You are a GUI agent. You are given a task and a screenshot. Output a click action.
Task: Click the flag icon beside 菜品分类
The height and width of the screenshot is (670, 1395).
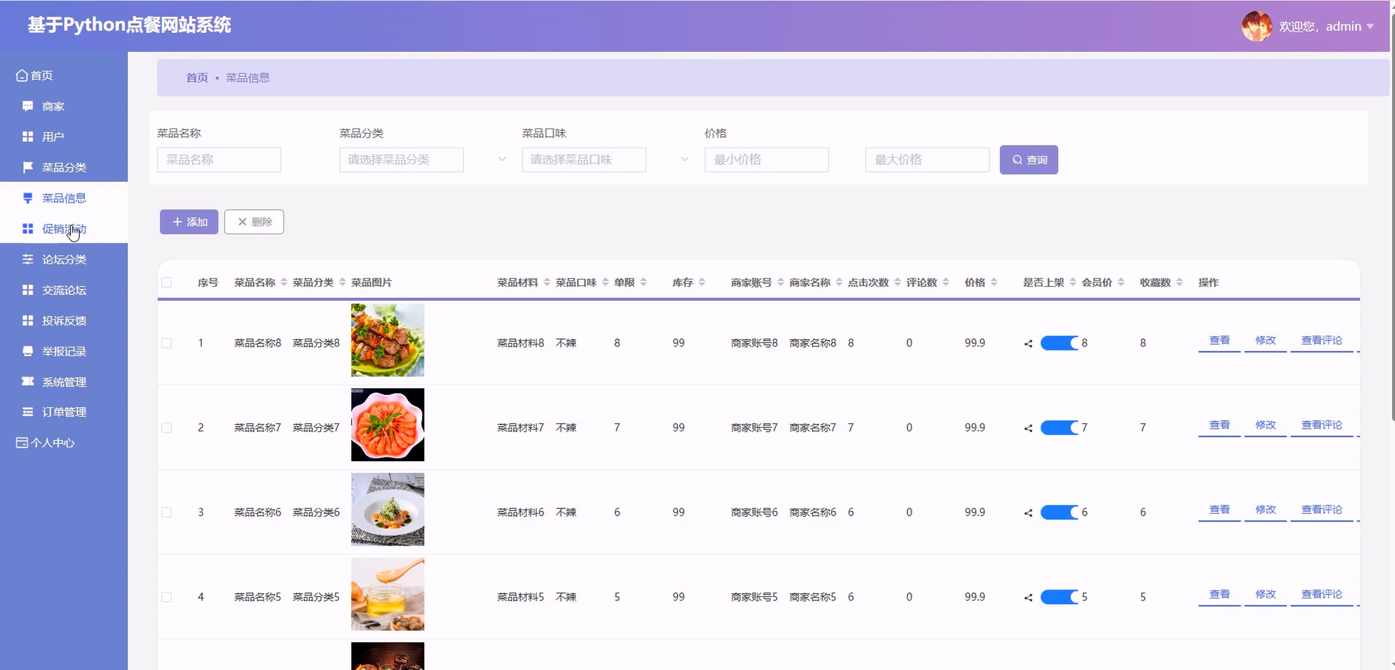28,167
